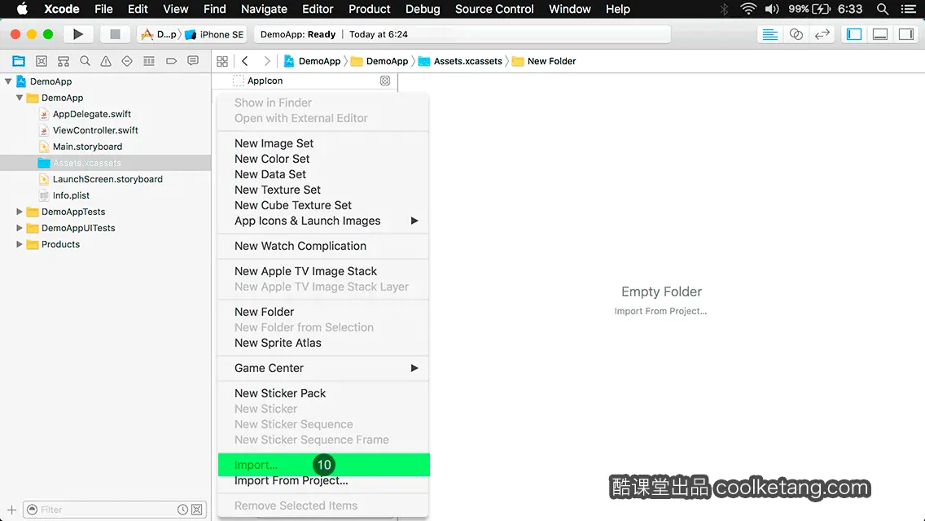Image resolution: width=925 pixels, height=521 pixels.
Task: Open the Editor menu
Action: click(318, 9)
